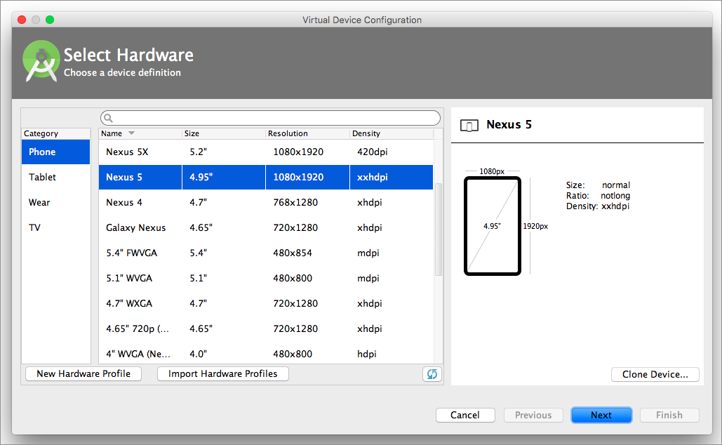Viewport: 722px width, 445px height.
Task: Click the Android Studio logo icon
Action: [41, 61]
